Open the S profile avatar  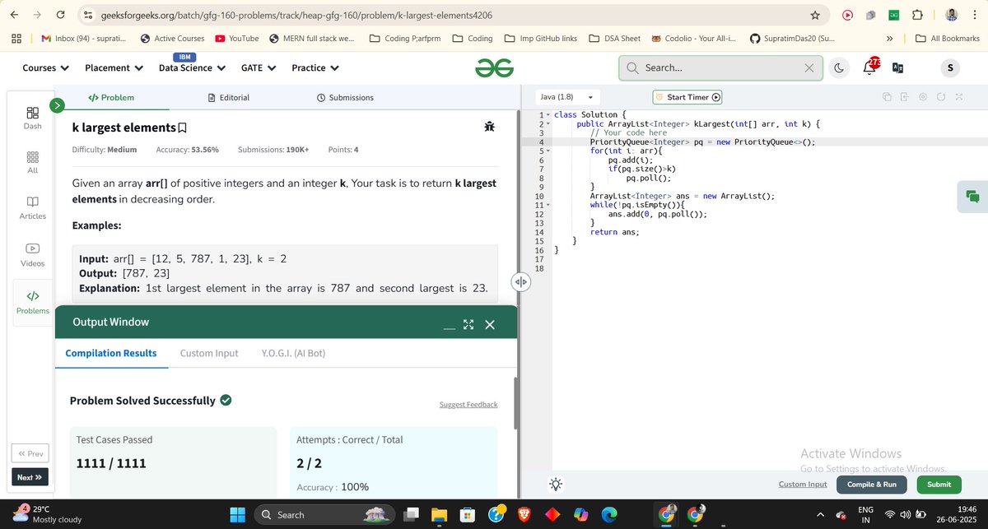coord(949,68)
